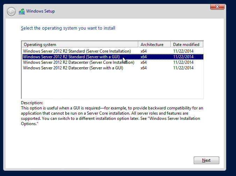Select Standard (Server with a GUI) row
This screenshot has height=176, width=236.
(113, 57)
